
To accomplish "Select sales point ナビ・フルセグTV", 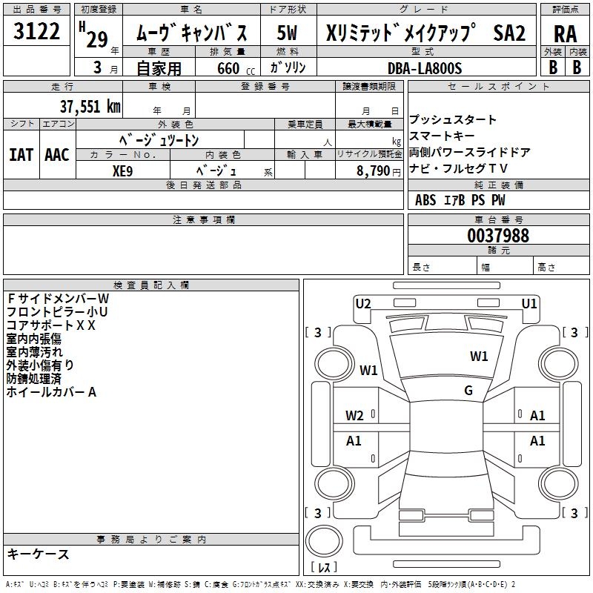I will (458, 168).
